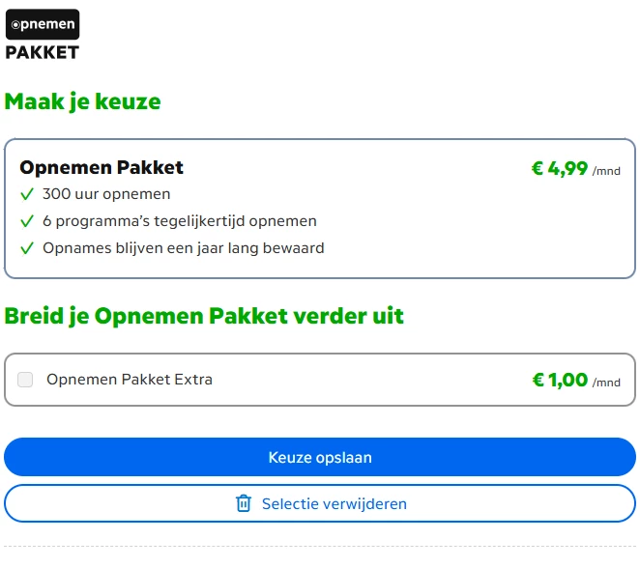The height and width of the screenshot is (568, 640).
Task: Click Opnames blijven een jaar lang bewaard
Action: tap(184, 248)
